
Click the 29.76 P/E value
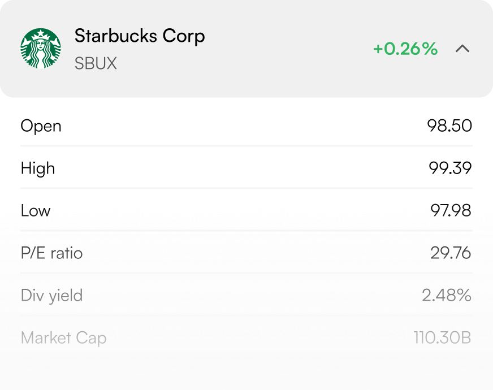coord(451,253)
